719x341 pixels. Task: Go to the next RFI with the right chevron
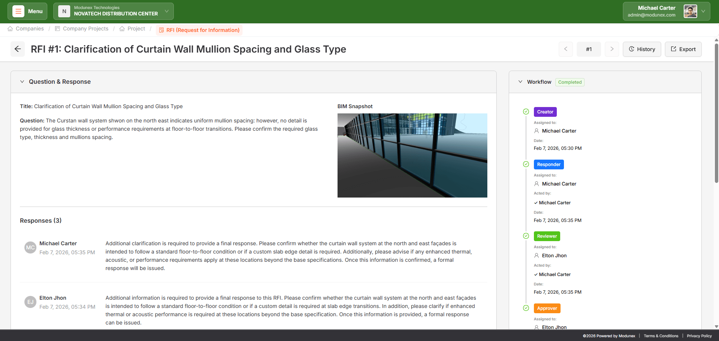coord(612,49)
